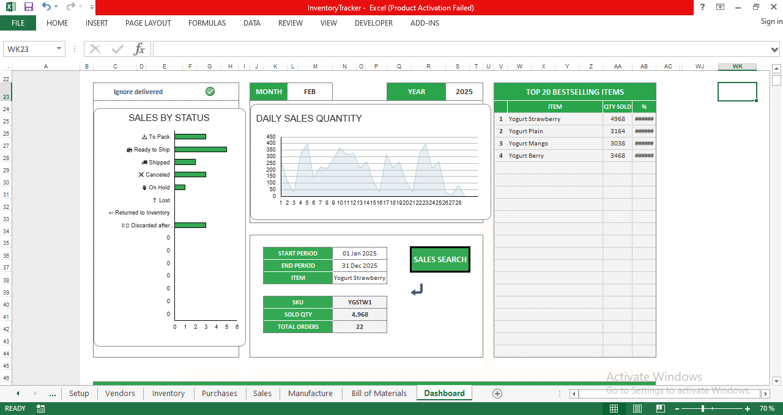Open the Customize Quick Access Toolbar dropdown

(92, 7)
